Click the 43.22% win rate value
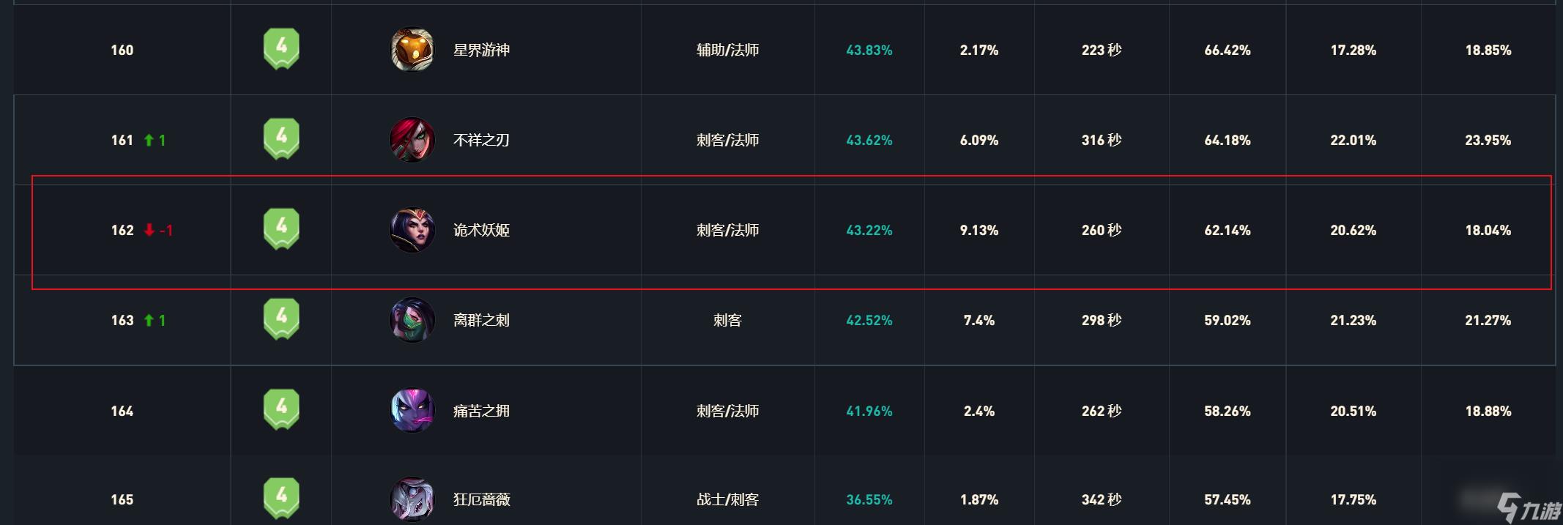This screenshot has width=1563, height=525. pos(869,230)
